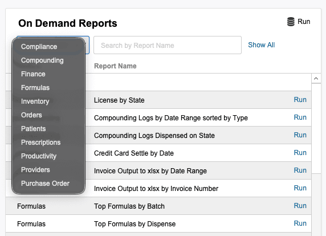Click 'Invoice Output to xlsx by Invoice Number' text
This screenshot has width=326, height=236.
156,189
